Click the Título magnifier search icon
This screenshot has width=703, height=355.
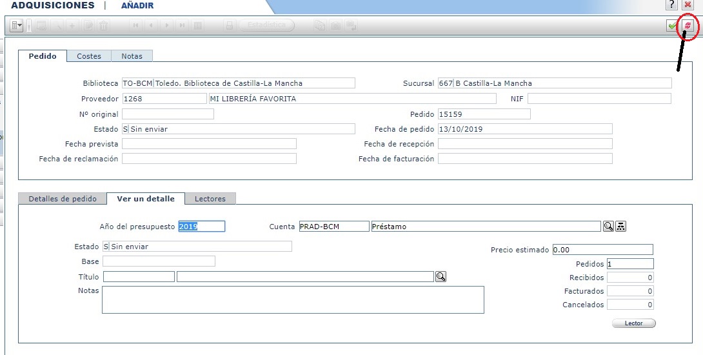click(x=441, y=277)
